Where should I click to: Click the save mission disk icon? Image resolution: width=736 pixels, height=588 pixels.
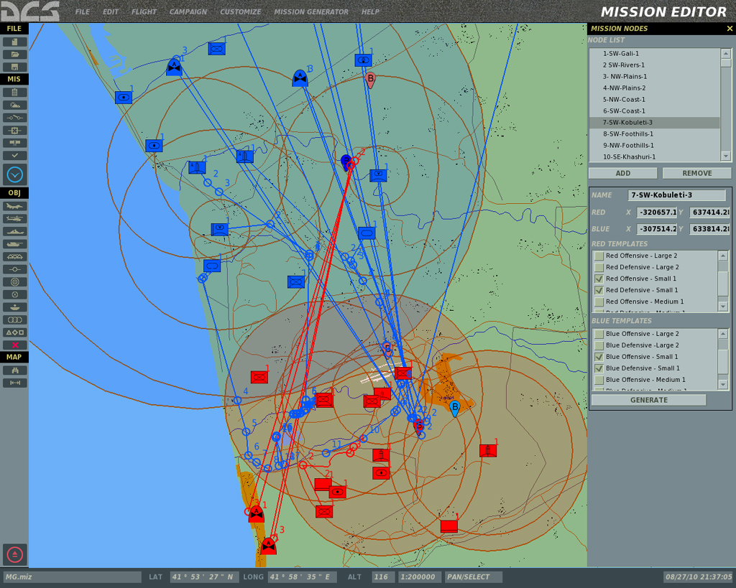[x=14, y=67]
